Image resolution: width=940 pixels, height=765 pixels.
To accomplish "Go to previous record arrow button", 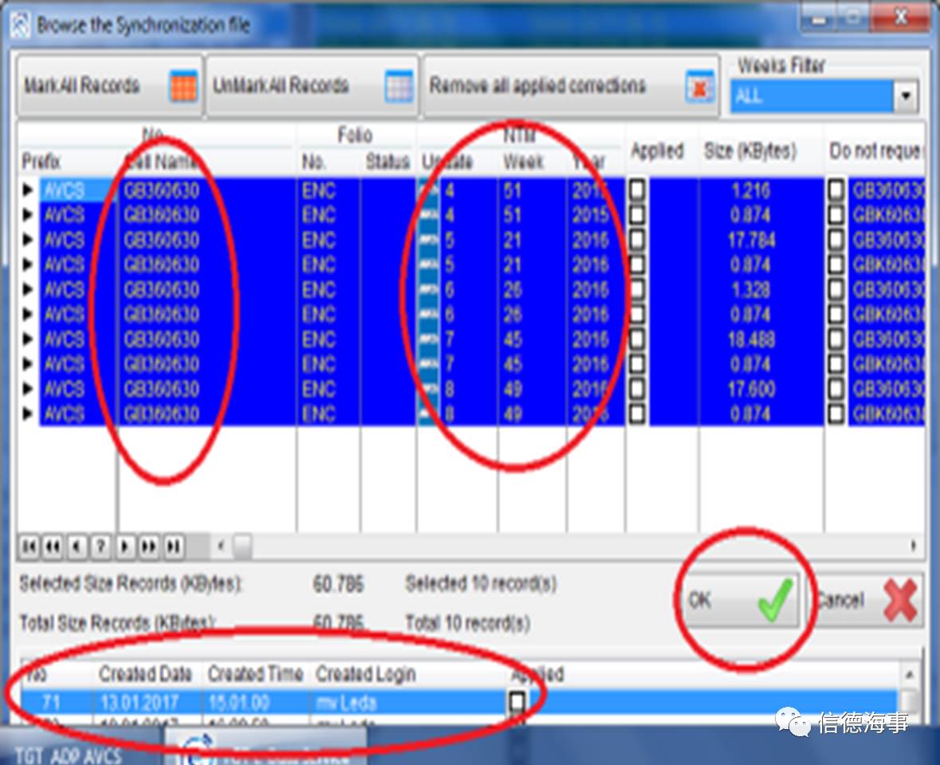I will [x=77, y=547].
